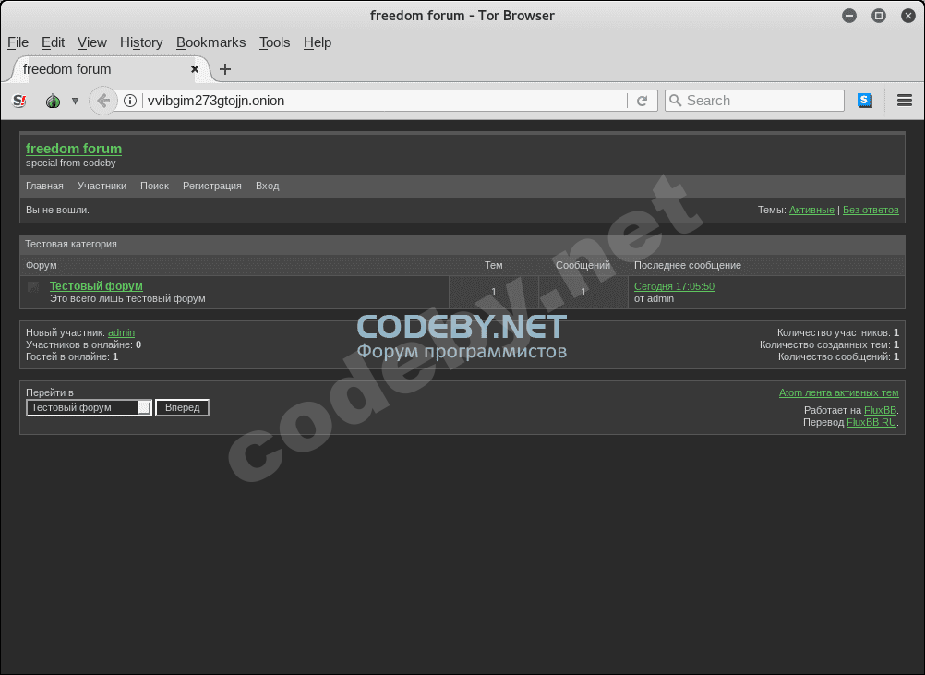925x675 pixels.
Task: Select the freedom forum tab
Action: point(110,69)
